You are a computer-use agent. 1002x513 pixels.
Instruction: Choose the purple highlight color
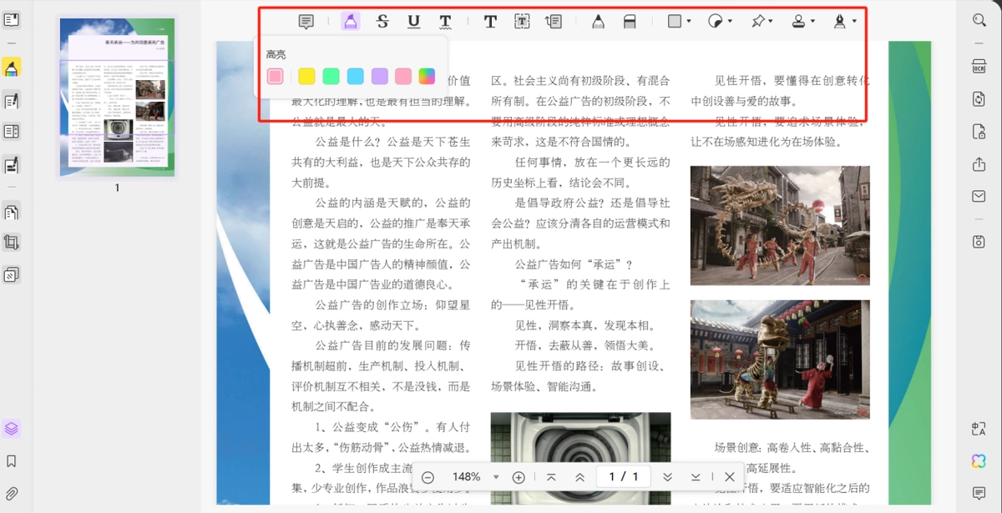coord(379,77)
